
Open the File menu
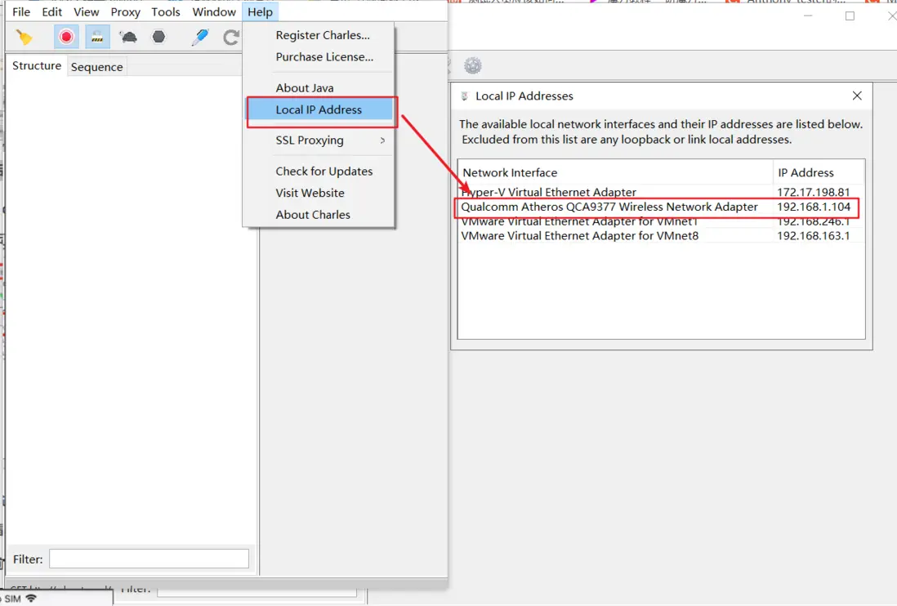click(21, 12)
